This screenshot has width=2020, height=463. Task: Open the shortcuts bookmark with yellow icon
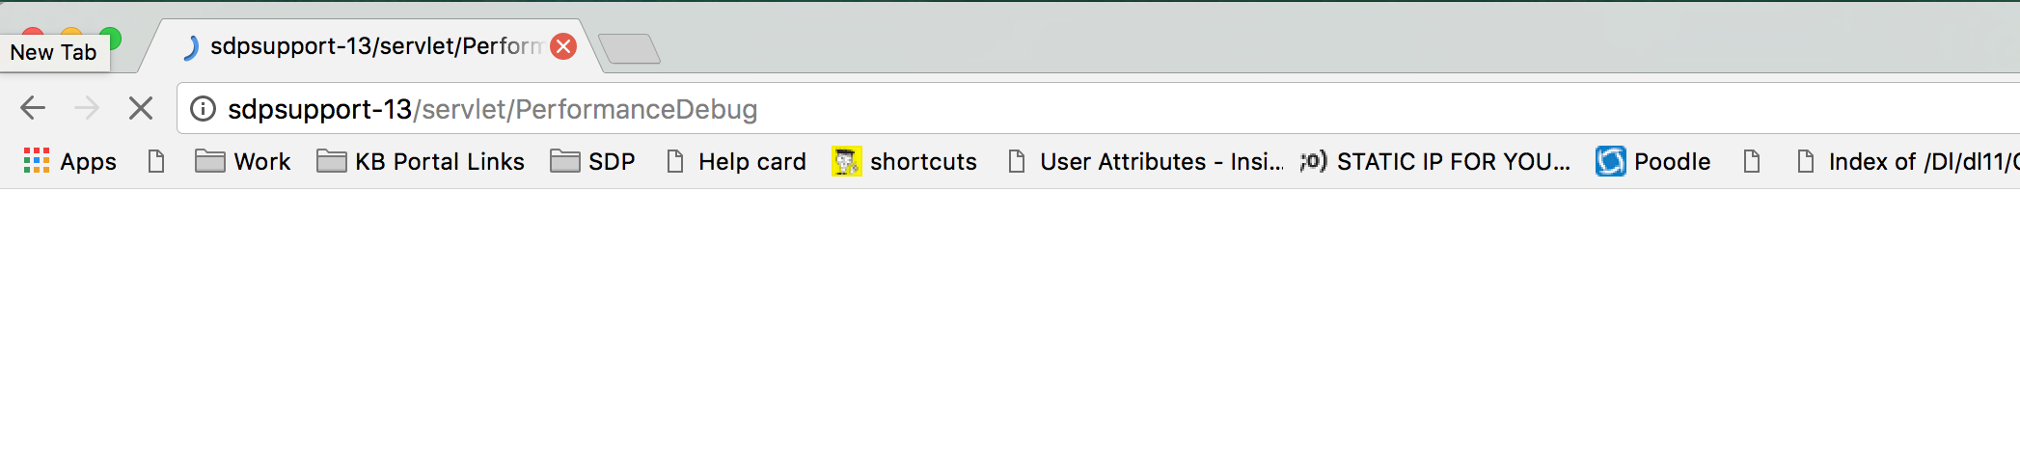904,161
